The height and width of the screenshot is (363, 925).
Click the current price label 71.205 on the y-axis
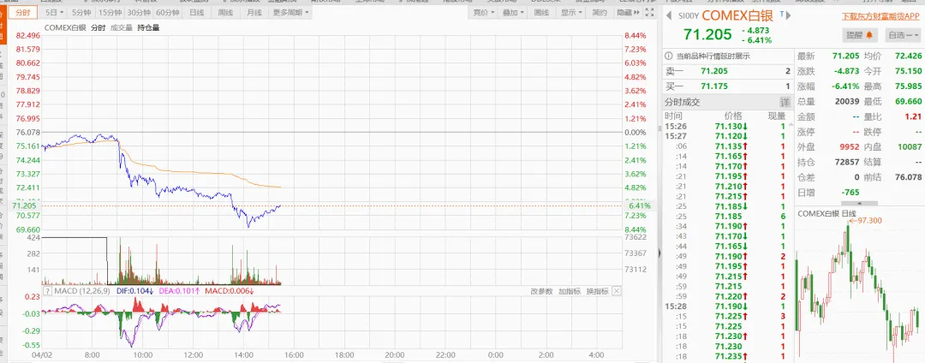point(24,205)
